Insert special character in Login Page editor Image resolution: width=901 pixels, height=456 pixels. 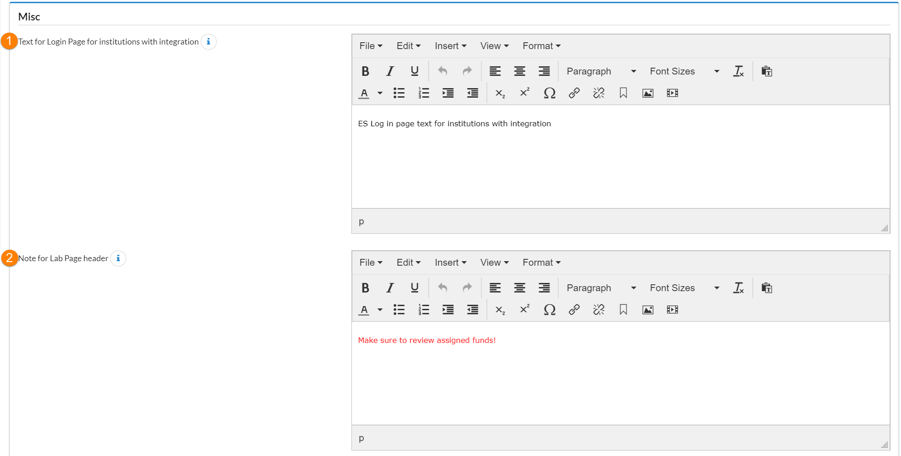[x=549, y=93]
